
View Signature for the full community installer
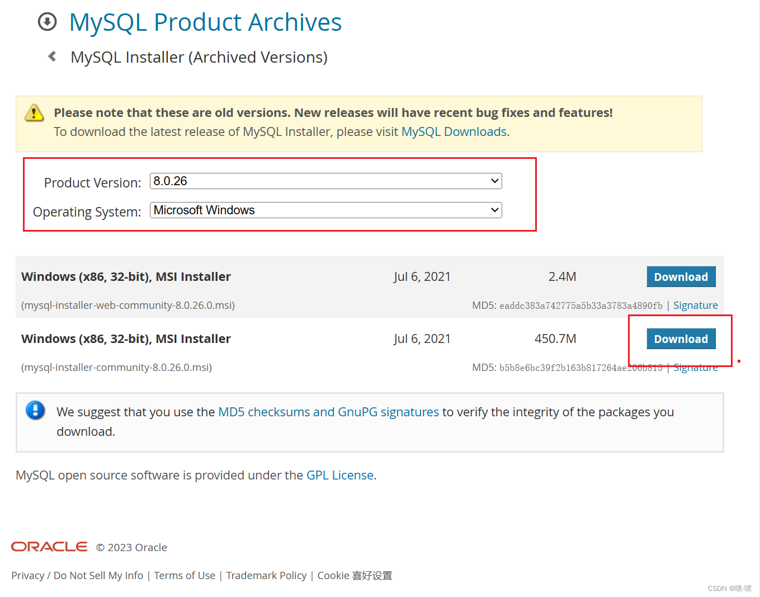(x=695, y=367)
